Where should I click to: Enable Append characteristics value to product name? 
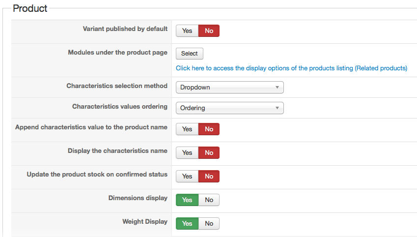(187, 129)
